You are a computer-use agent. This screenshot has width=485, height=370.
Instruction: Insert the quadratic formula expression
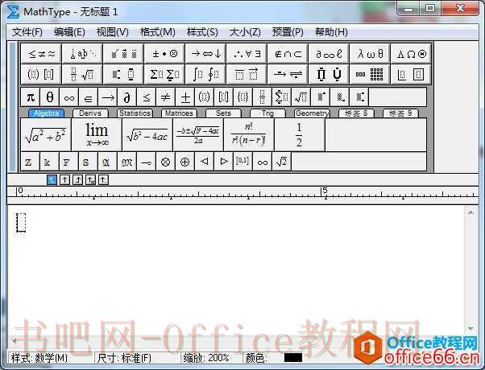198,134
